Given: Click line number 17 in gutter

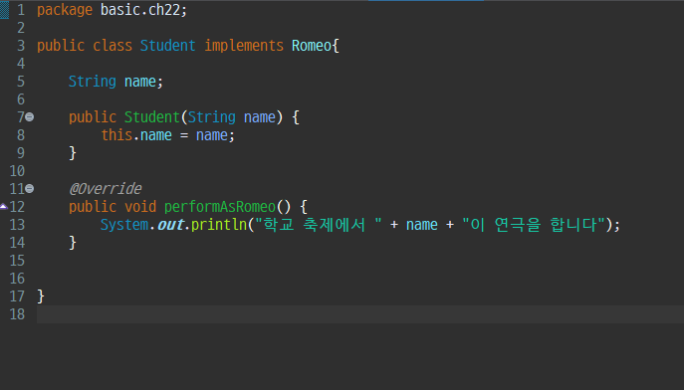Looking at the screenshot, I should tap(17, 296).
